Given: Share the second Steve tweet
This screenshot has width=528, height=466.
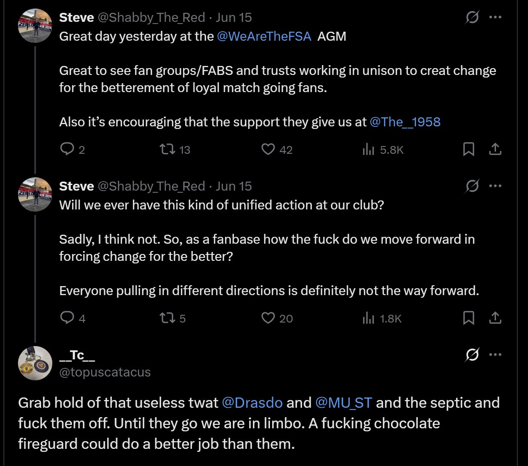Looking at the screenshot, I should tap(495, 318).
